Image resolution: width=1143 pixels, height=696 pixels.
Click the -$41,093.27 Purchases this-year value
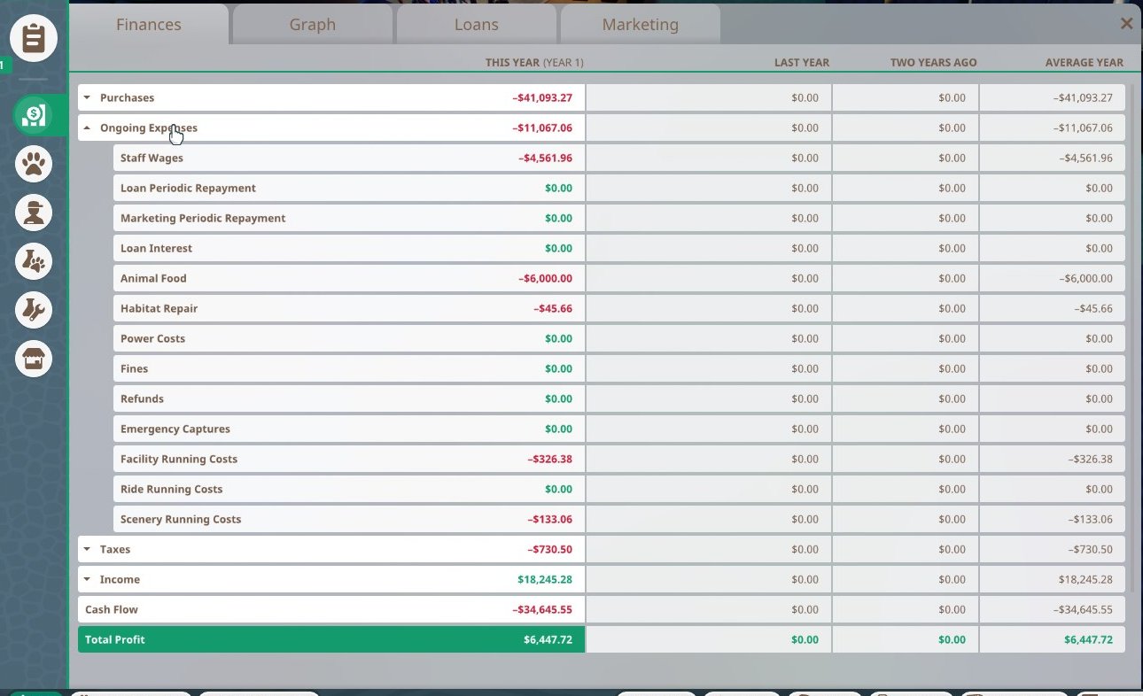[542, 97]
